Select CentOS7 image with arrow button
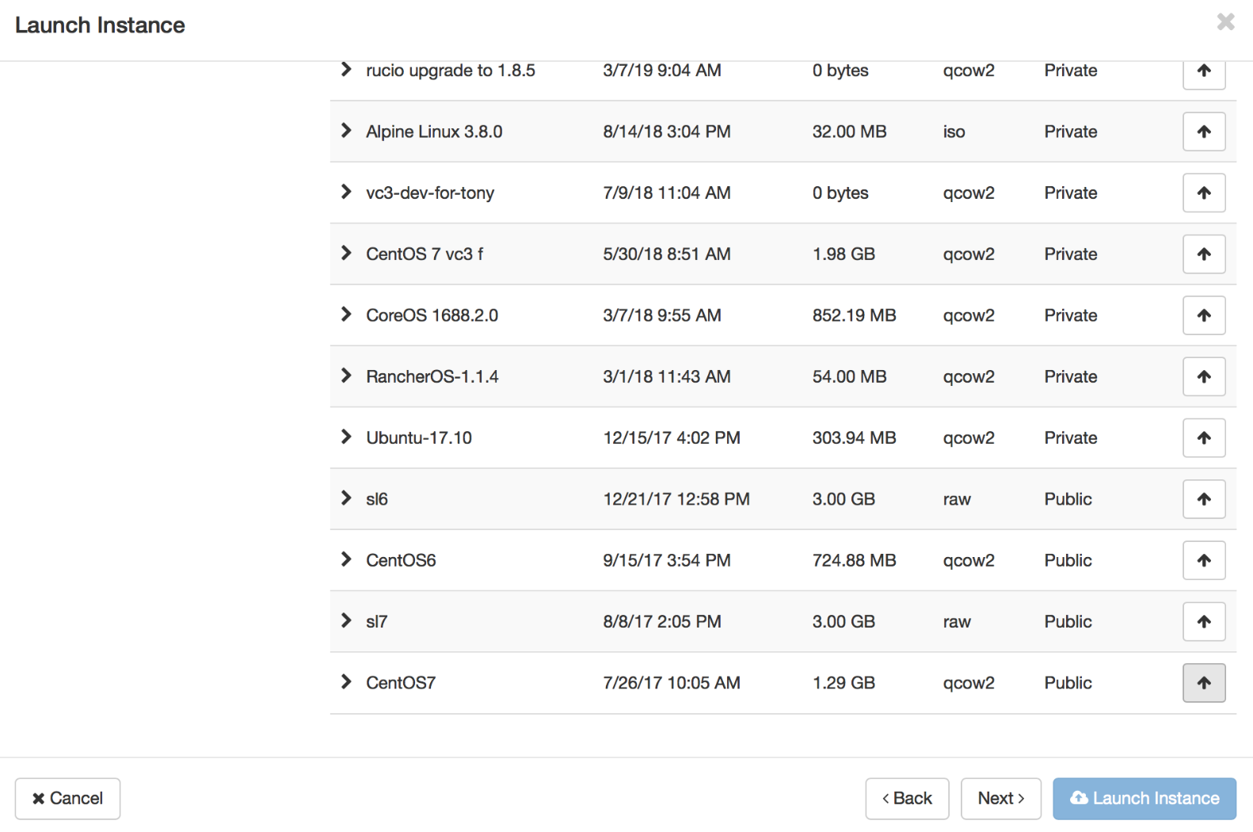The width and height of the screenshot is (1253, 832). pos(1203,683)
